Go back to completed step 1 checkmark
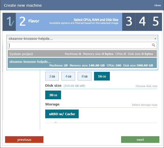The width and height of the screenshot is (164, 148). (9, 22)
